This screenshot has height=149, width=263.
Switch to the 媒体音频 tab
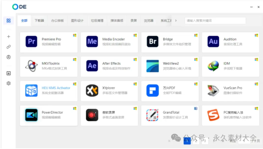(x=117, y=20)
